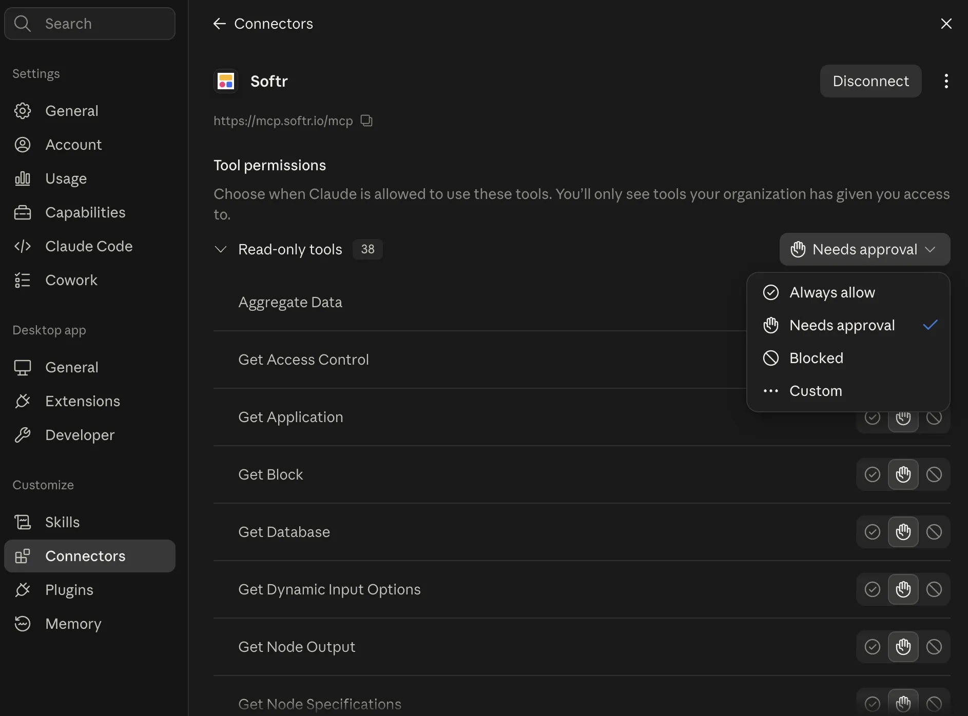Open the Claude Code settings label
This screenshot has width=968, height=716.
click(x=89, y=246)
